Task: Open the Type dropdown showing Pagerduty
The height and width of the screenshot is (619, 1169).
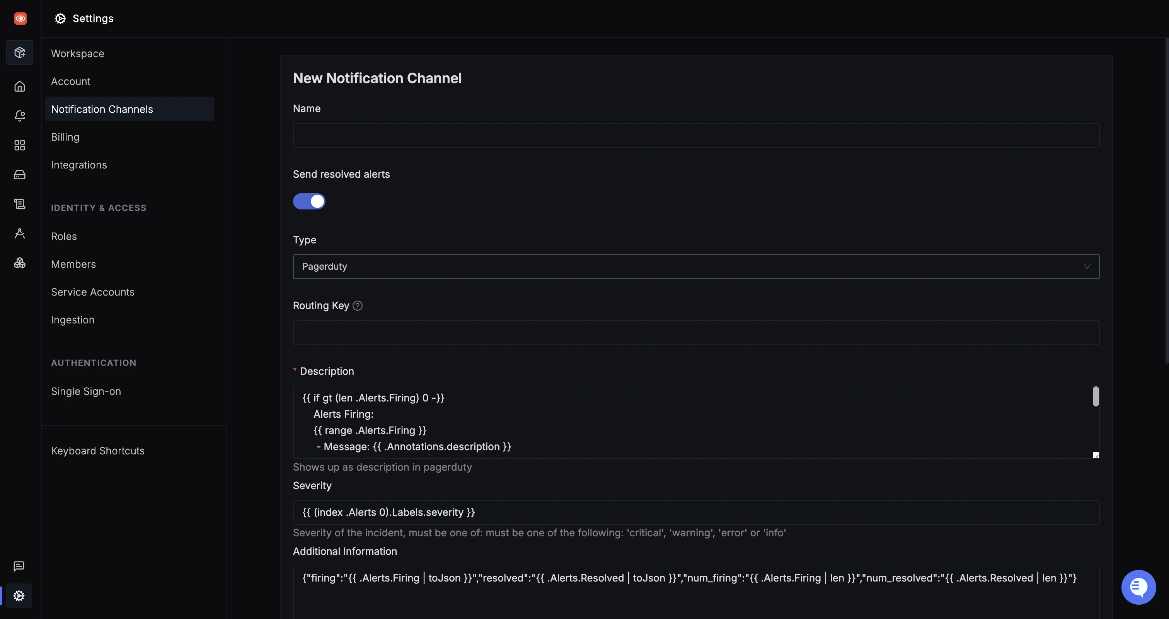Action: 696,266
